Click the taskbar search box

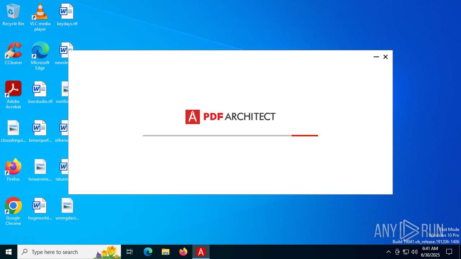pos(69,252)
